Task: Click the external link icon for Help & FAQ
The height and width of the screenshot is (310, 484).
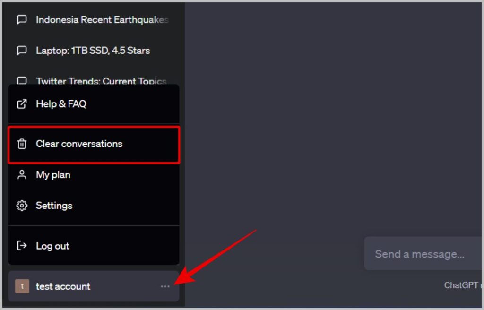Action: pos(22,104)
